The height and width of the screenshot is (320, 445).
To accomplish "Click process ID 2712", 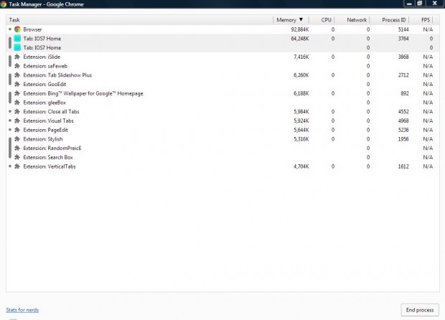I will (x=403, y=75).
